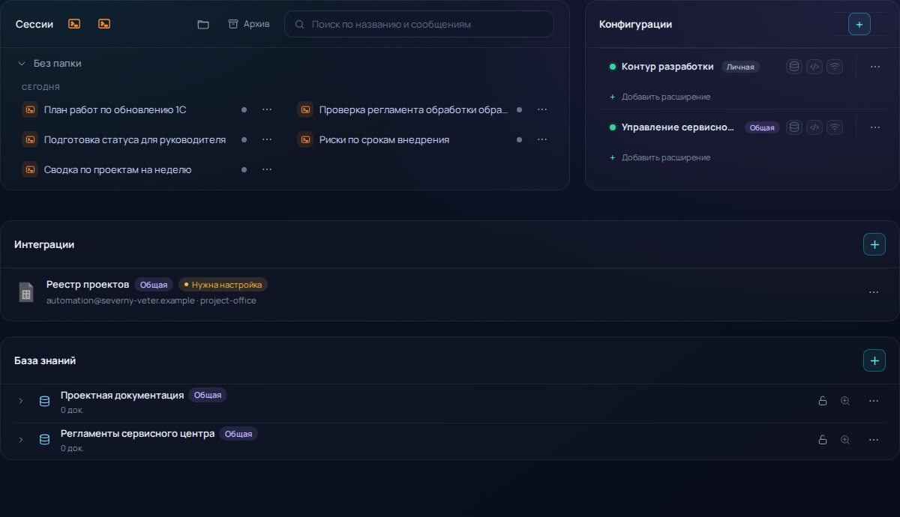The image size is (900, 517).
Task: Click the database icon for Контур разработки
Action: tap(794, 67)
